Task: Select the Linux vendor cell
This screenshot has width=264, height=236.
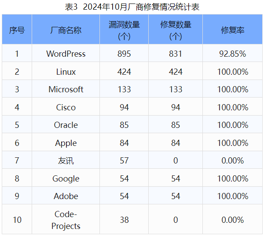Action: pyautogui.click(x=66, y=72)
